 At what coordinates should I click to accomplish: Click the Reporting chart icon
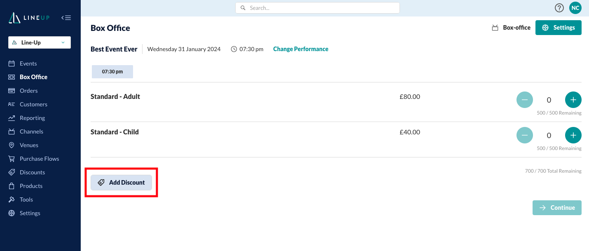coord(12,118)
